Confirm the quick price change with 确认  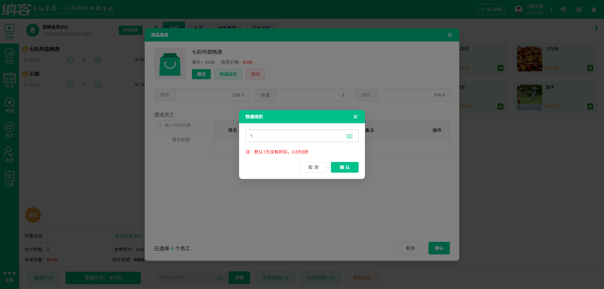344,167
